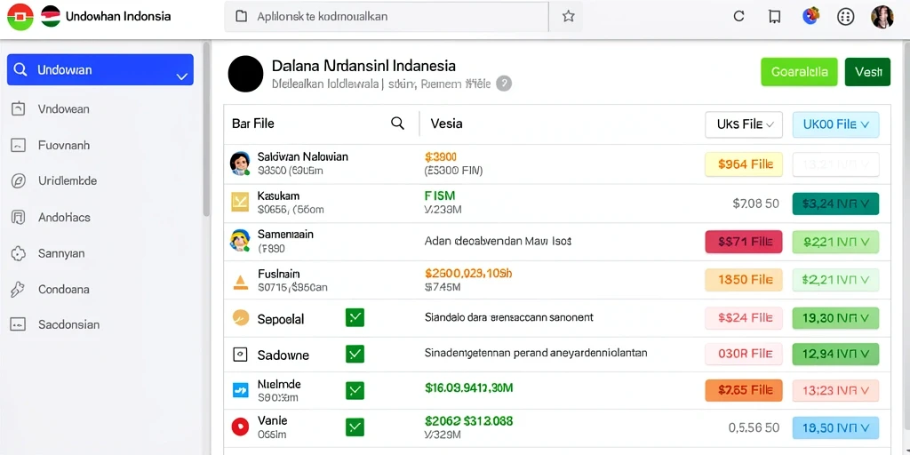Click the green Goaralclla button
The height and width of the screenshot is (455, 910).
point(799,72)
